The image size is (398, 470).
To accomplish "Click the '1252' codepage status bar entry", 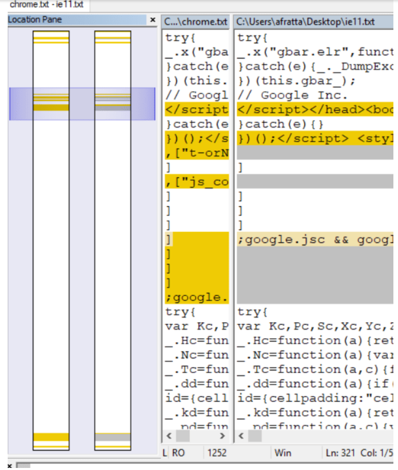I will (217, 453).
